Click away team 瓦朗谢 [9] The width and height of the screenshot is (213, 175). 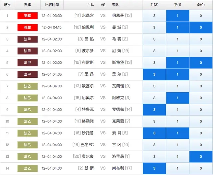(121, 86)
